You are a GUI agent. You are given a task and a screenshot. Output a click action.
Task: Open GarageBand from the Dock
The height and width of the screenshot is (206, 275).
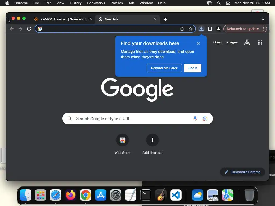[x=161, y=195]
